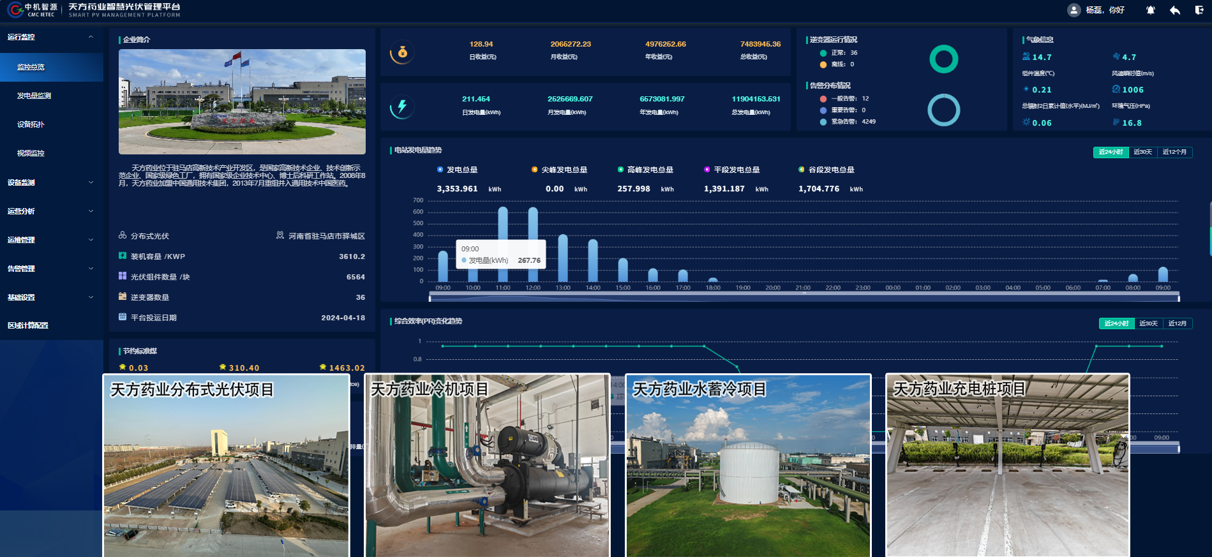The height and width of the screenshot is (557, 1212).
Task: Click the notification bell icon
Action: tap(1150, 10)
